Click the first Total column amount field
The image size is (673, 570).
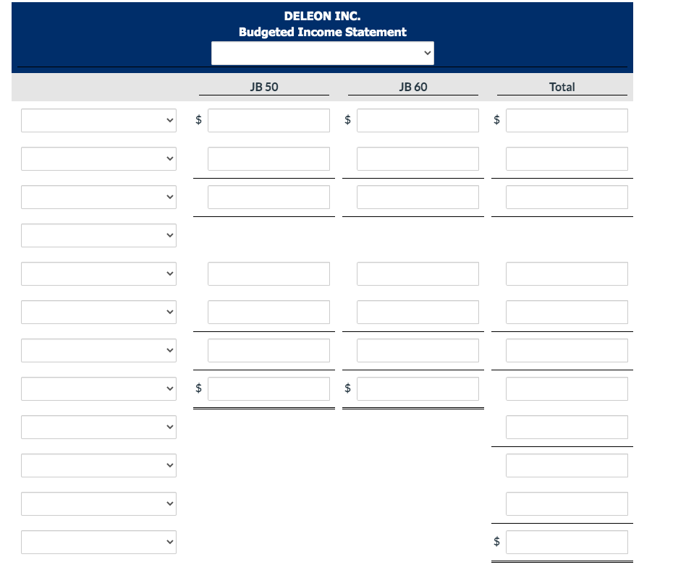(x=567, y=120)
